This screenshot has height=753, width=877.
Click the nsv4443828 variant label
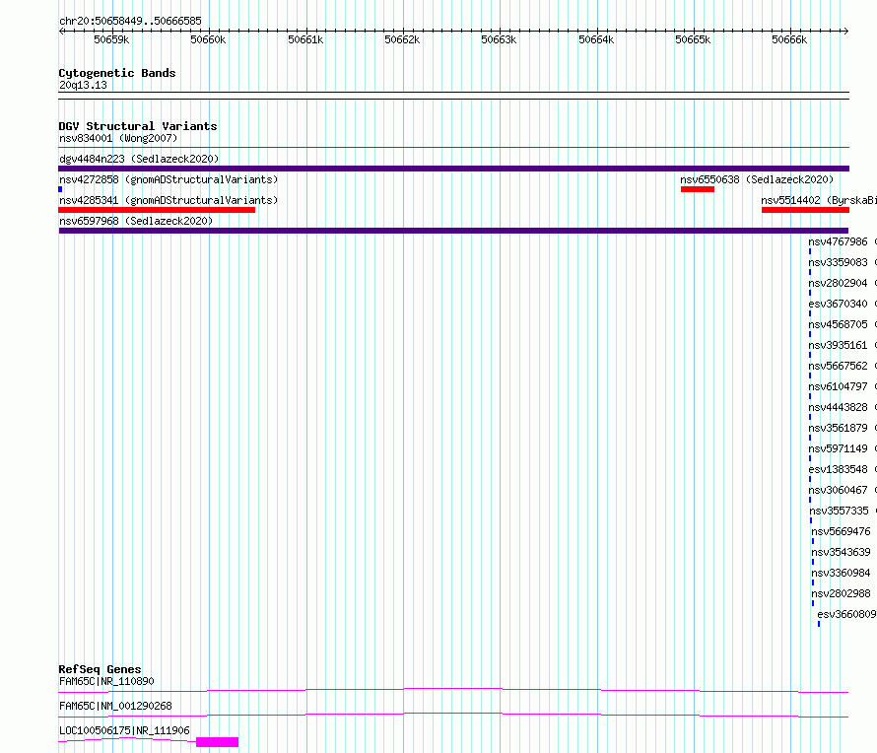(843, 407)
